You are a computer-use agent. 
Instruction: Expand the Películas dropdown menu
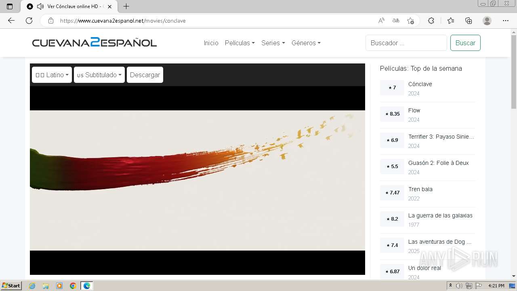(240, 43)
